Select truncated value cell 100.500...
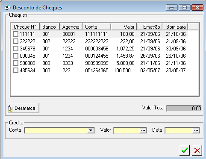 tap(124, 71)
